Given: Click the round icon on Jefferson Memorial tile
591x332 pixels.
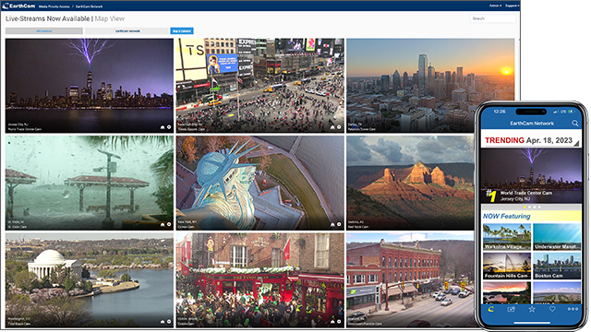Looking at the screenshot, I should pos(169,322).
